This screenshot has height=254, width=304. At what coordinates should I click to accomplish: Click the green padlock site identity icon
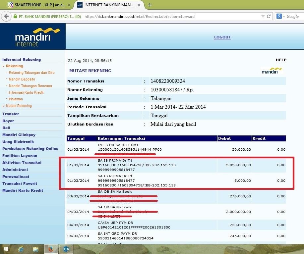coord(15,17)
